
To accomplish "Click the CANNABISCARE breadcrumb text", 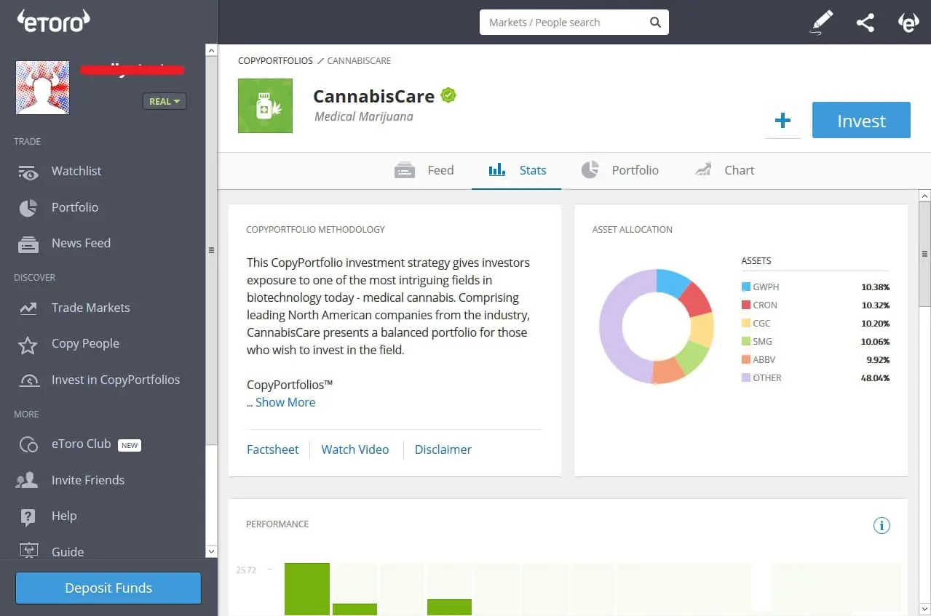I will pyautogui.click(x=359, y=61).
